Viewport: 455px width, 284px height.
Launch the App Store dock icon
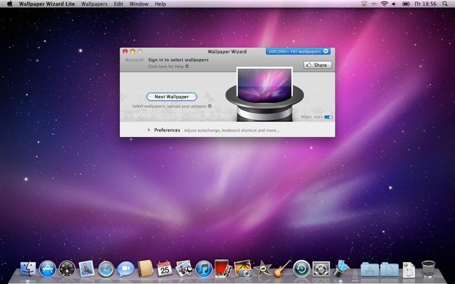tap(47, 269)
